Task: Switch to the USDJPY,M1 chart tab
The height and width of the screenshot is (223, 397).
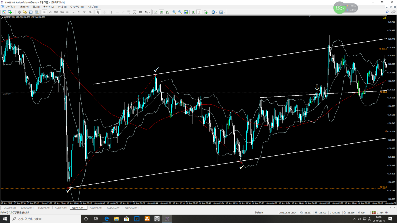Action: 9,208
